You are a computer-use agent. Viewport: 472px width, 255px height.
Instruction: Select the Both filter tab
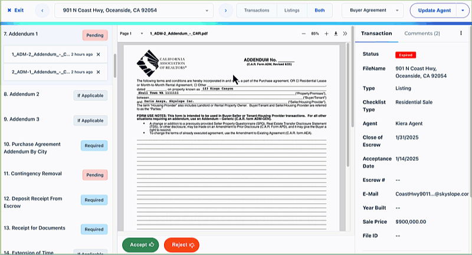[x=320, y=11]
